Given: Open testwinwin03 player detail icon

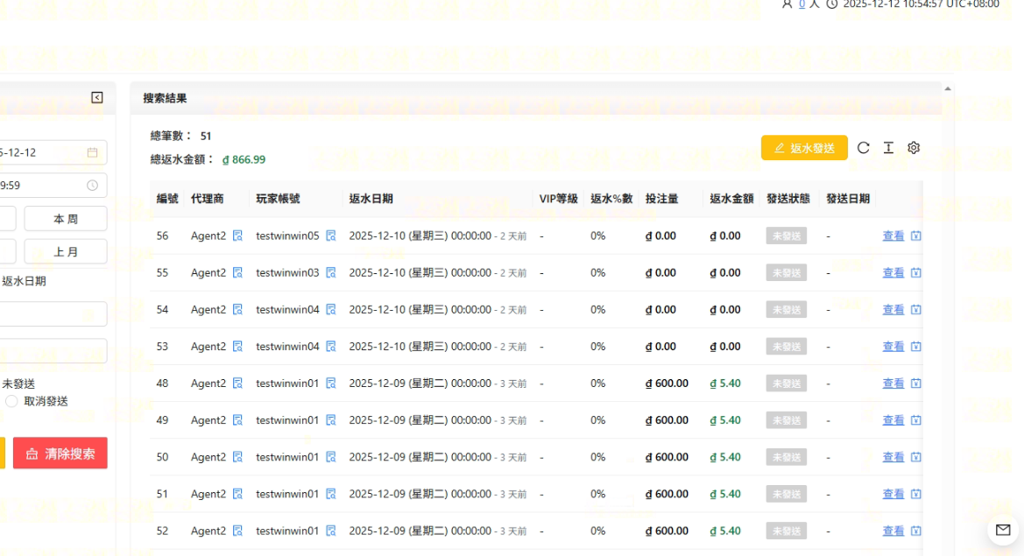Looking at the screenshot, I should coord(331,272).
